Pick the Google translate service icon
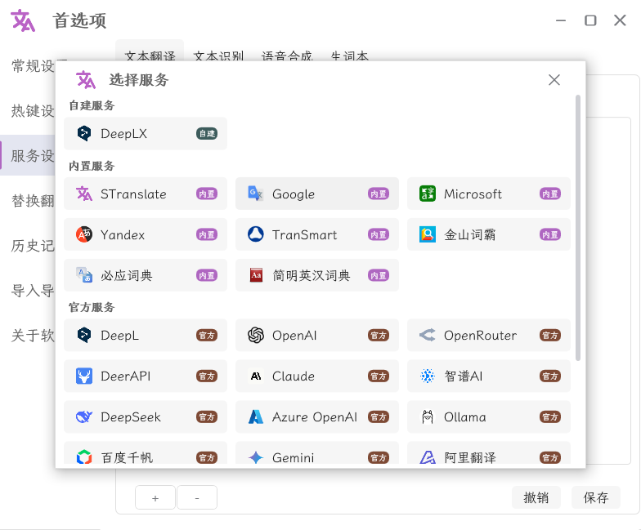 click(x=256, y=194)
